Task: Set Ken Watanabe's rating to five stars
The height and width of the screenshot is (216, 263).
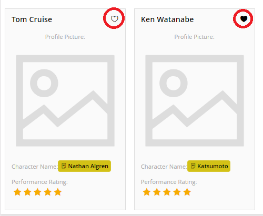Action: pyautogui.click(x=187, y=192)
